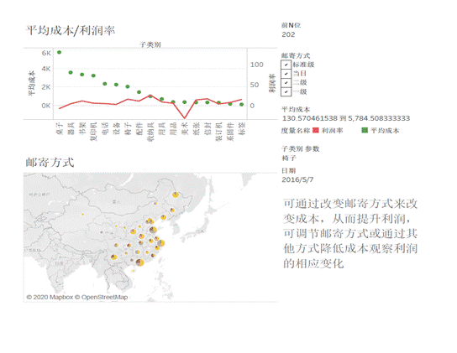This screenshot has width=457, height=353.
Task: Click the 平均成本 range filter values
Action: (x=346, y=118)
